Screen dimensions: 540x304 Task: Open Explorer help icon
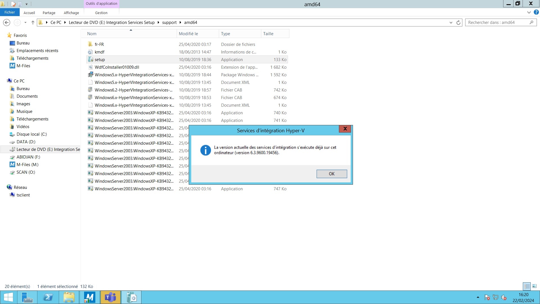536,12
